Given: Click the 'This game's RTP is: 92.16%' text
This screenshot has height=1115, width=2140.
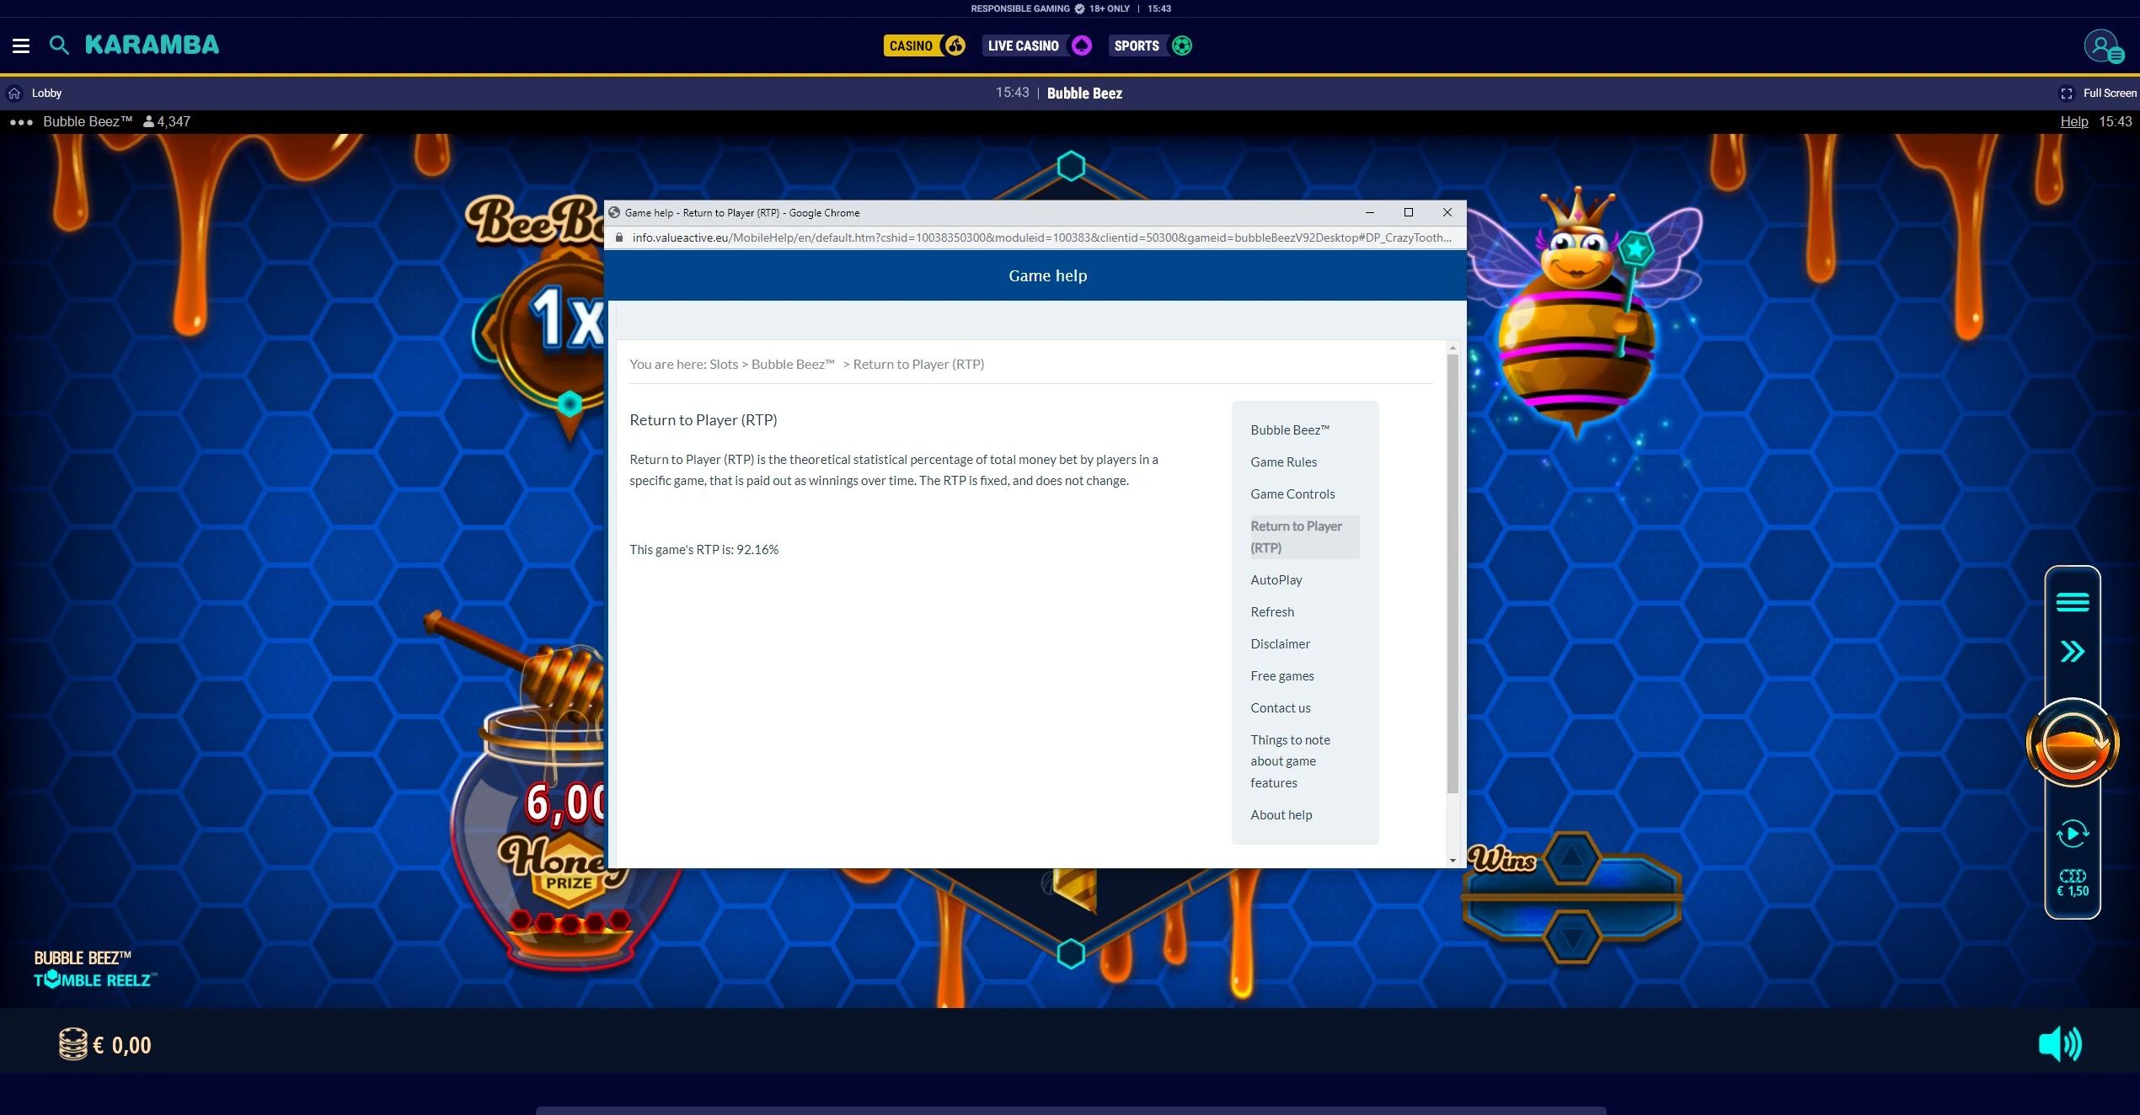Looking at the screenshot, I should pyautogui.click(x=704, y=549).
